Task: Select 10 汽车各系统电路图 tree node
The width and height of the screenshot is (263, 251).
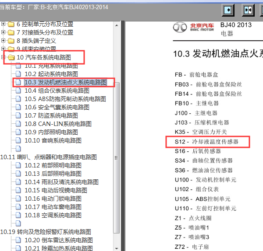Action: click(44, 57)
